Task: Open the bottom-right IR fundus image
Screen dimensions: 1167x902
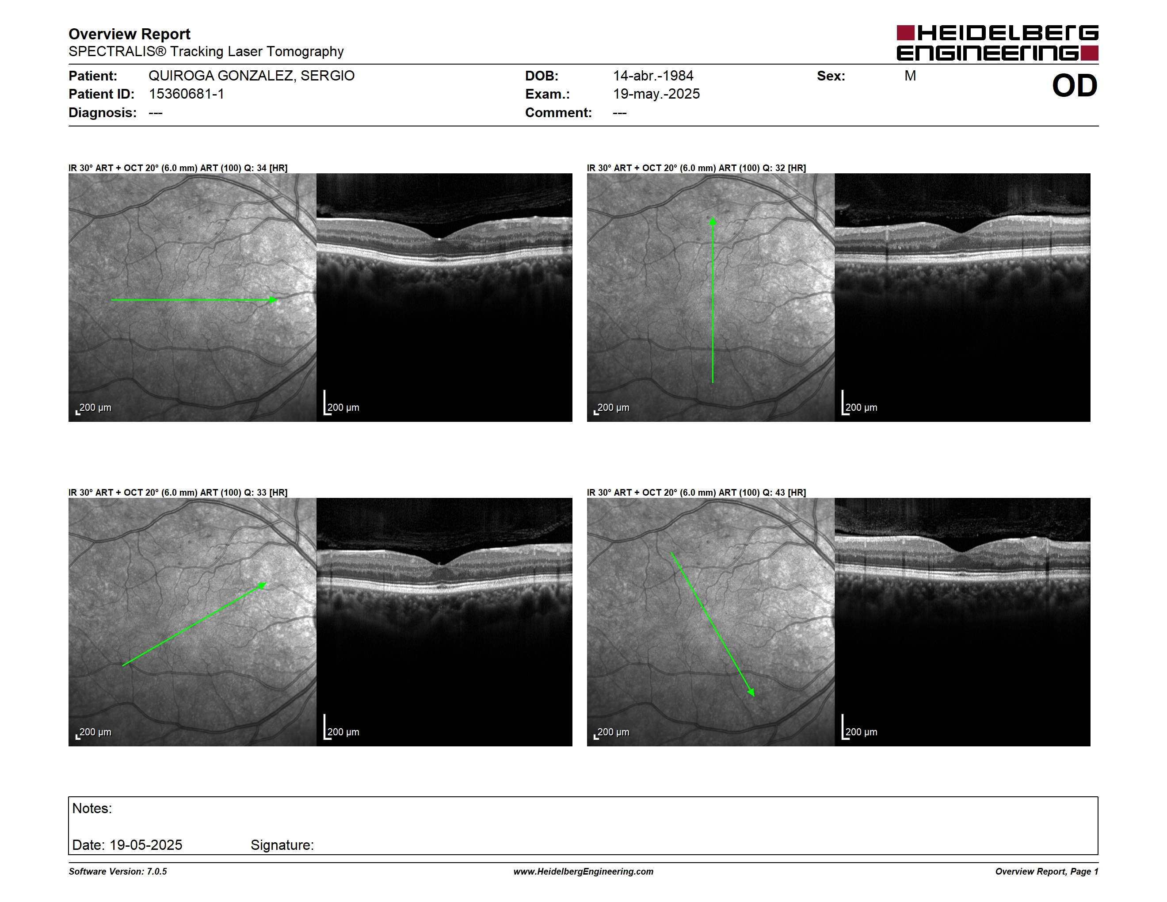Action: tap(711, 622)
